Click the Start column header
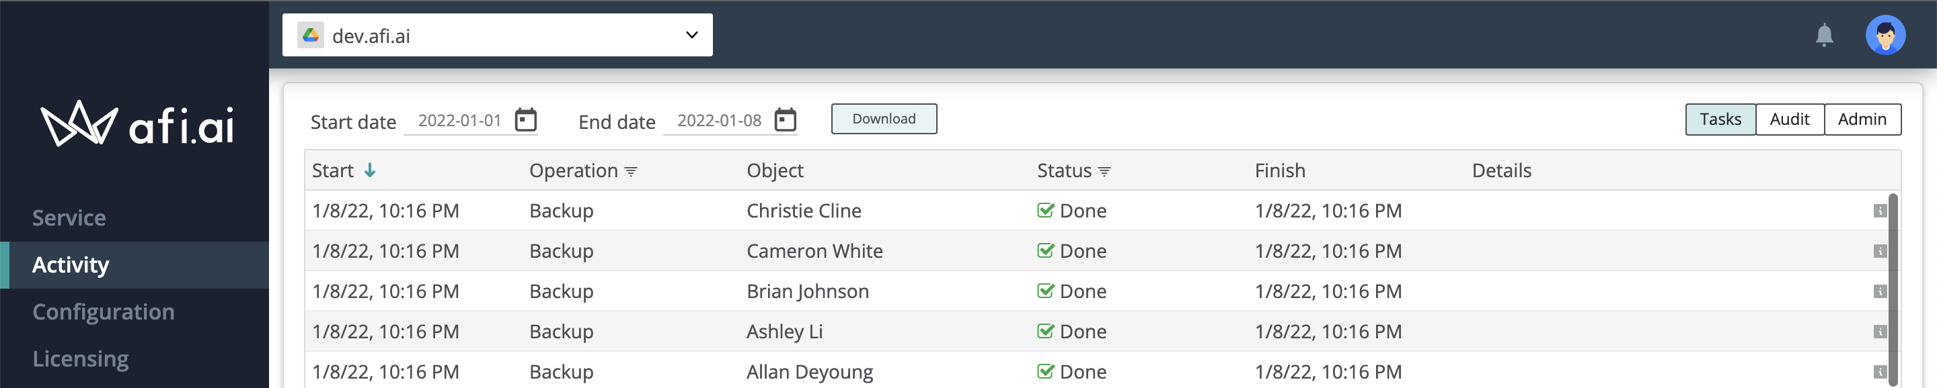Viewport: 1937px width, 388px height. [332, 171]
